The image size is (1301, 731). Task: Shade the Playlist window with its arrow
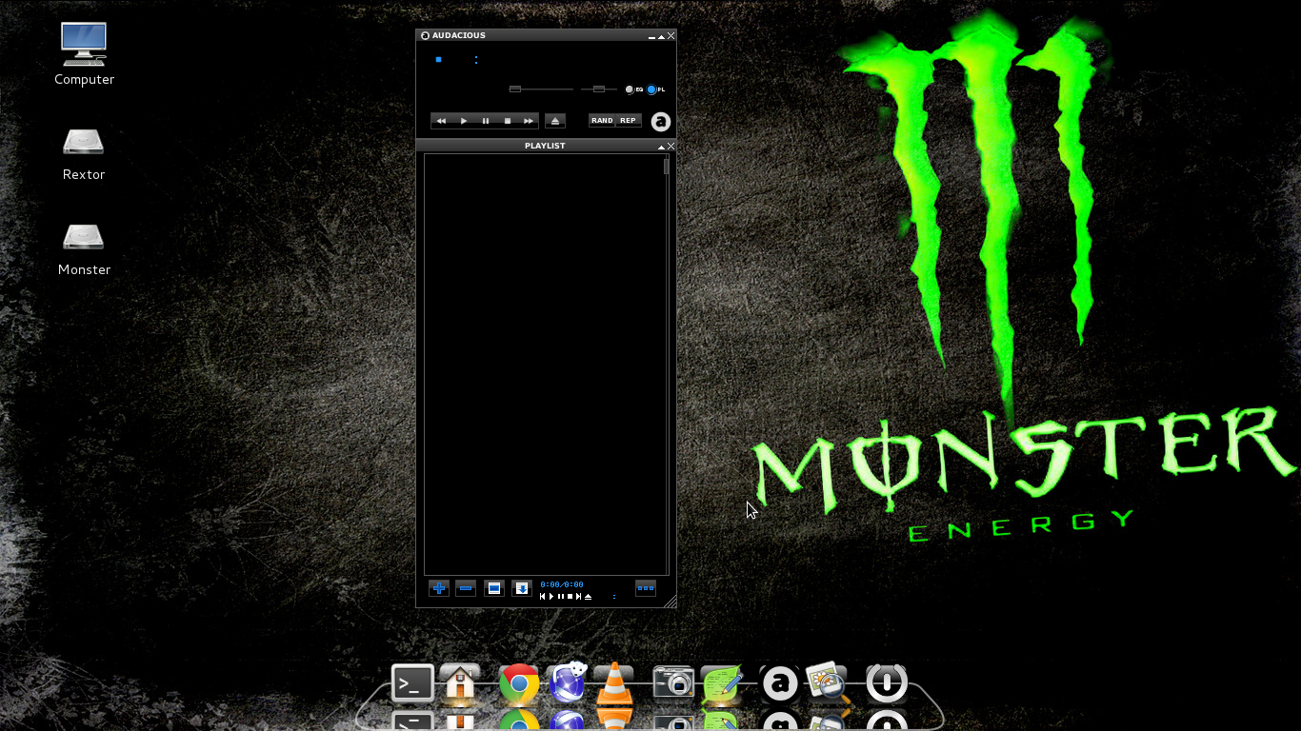point(661,147)
